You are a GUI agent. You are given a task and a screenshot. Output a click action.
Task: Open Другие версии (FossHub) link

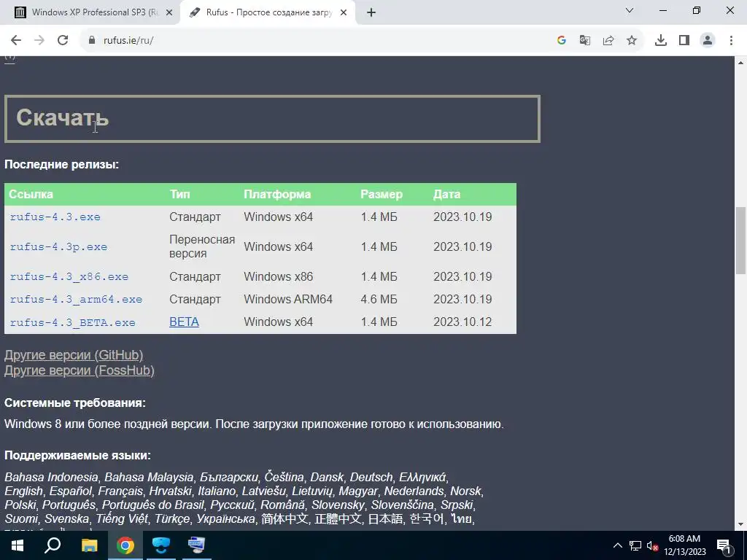(x=79, y=370)
